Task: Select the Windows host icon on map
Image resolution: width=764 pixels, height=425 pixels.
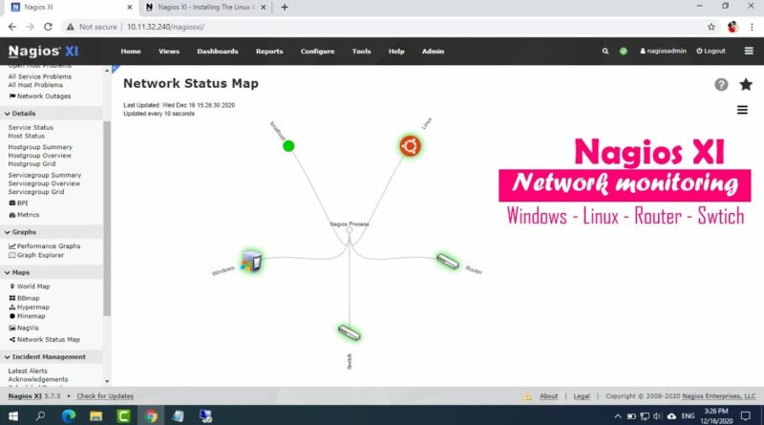Action: tap(252, 261)
